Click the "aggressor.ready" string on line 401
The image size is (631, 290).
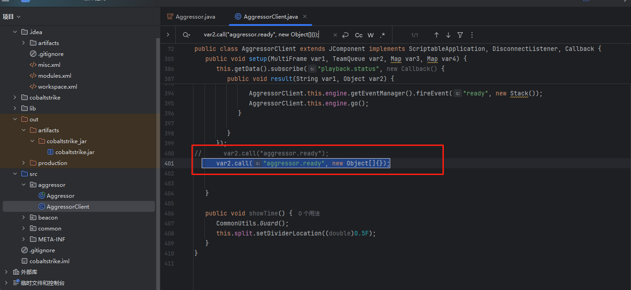(x=294, y=163)
